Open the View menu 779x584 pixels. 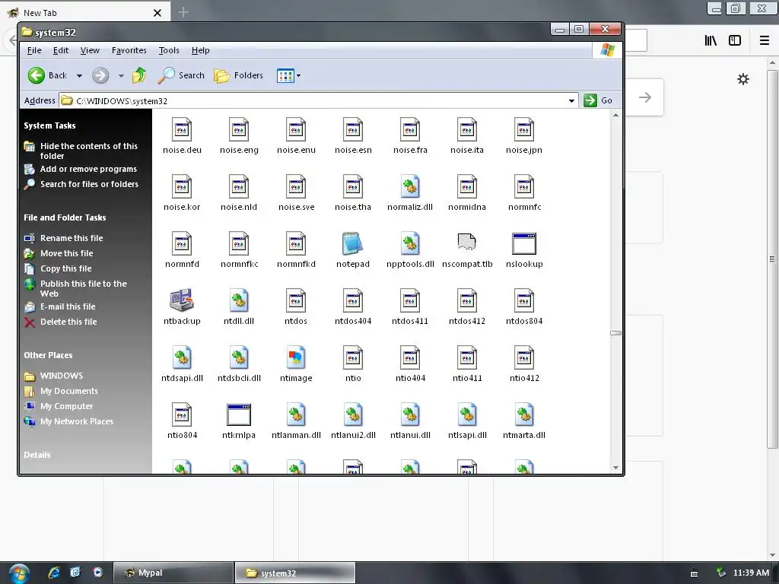pos(90,50)
